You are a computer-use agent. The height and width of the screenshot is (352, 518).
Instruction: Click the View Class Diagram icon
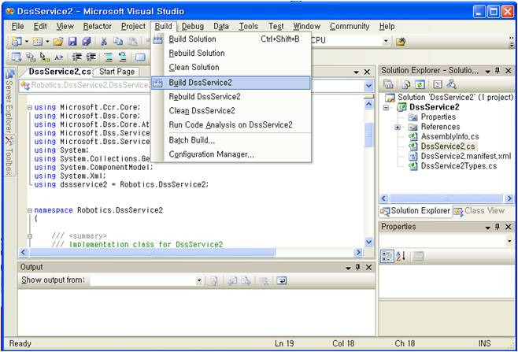point(452,84)
